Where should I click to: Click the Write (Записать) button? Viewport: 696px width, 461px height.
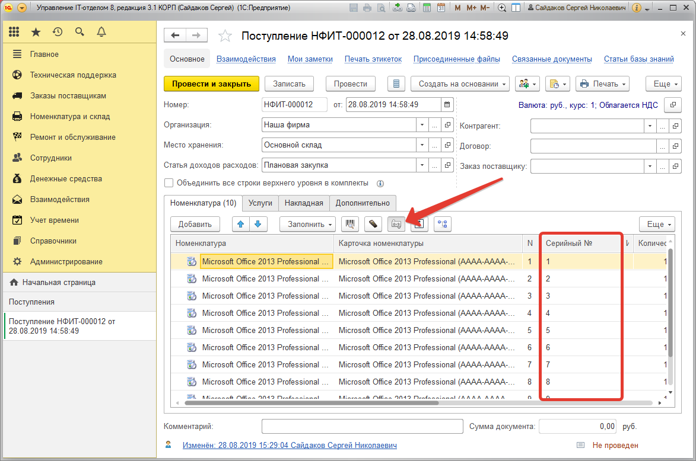pyautogui.click(x=289, y=84)
